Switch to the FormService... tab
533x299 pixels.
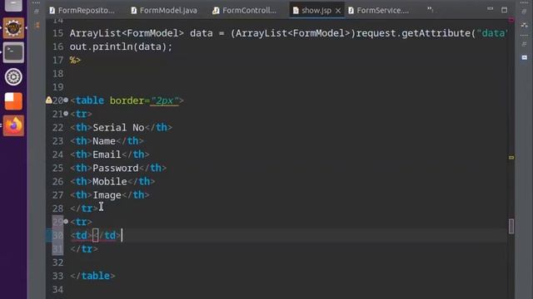(379, 11)
